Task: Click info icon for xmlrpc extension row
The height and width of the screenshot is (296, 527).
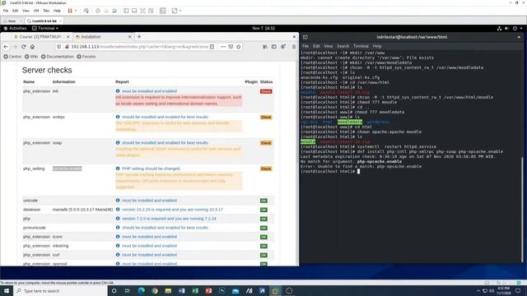Action: [118, 117]
